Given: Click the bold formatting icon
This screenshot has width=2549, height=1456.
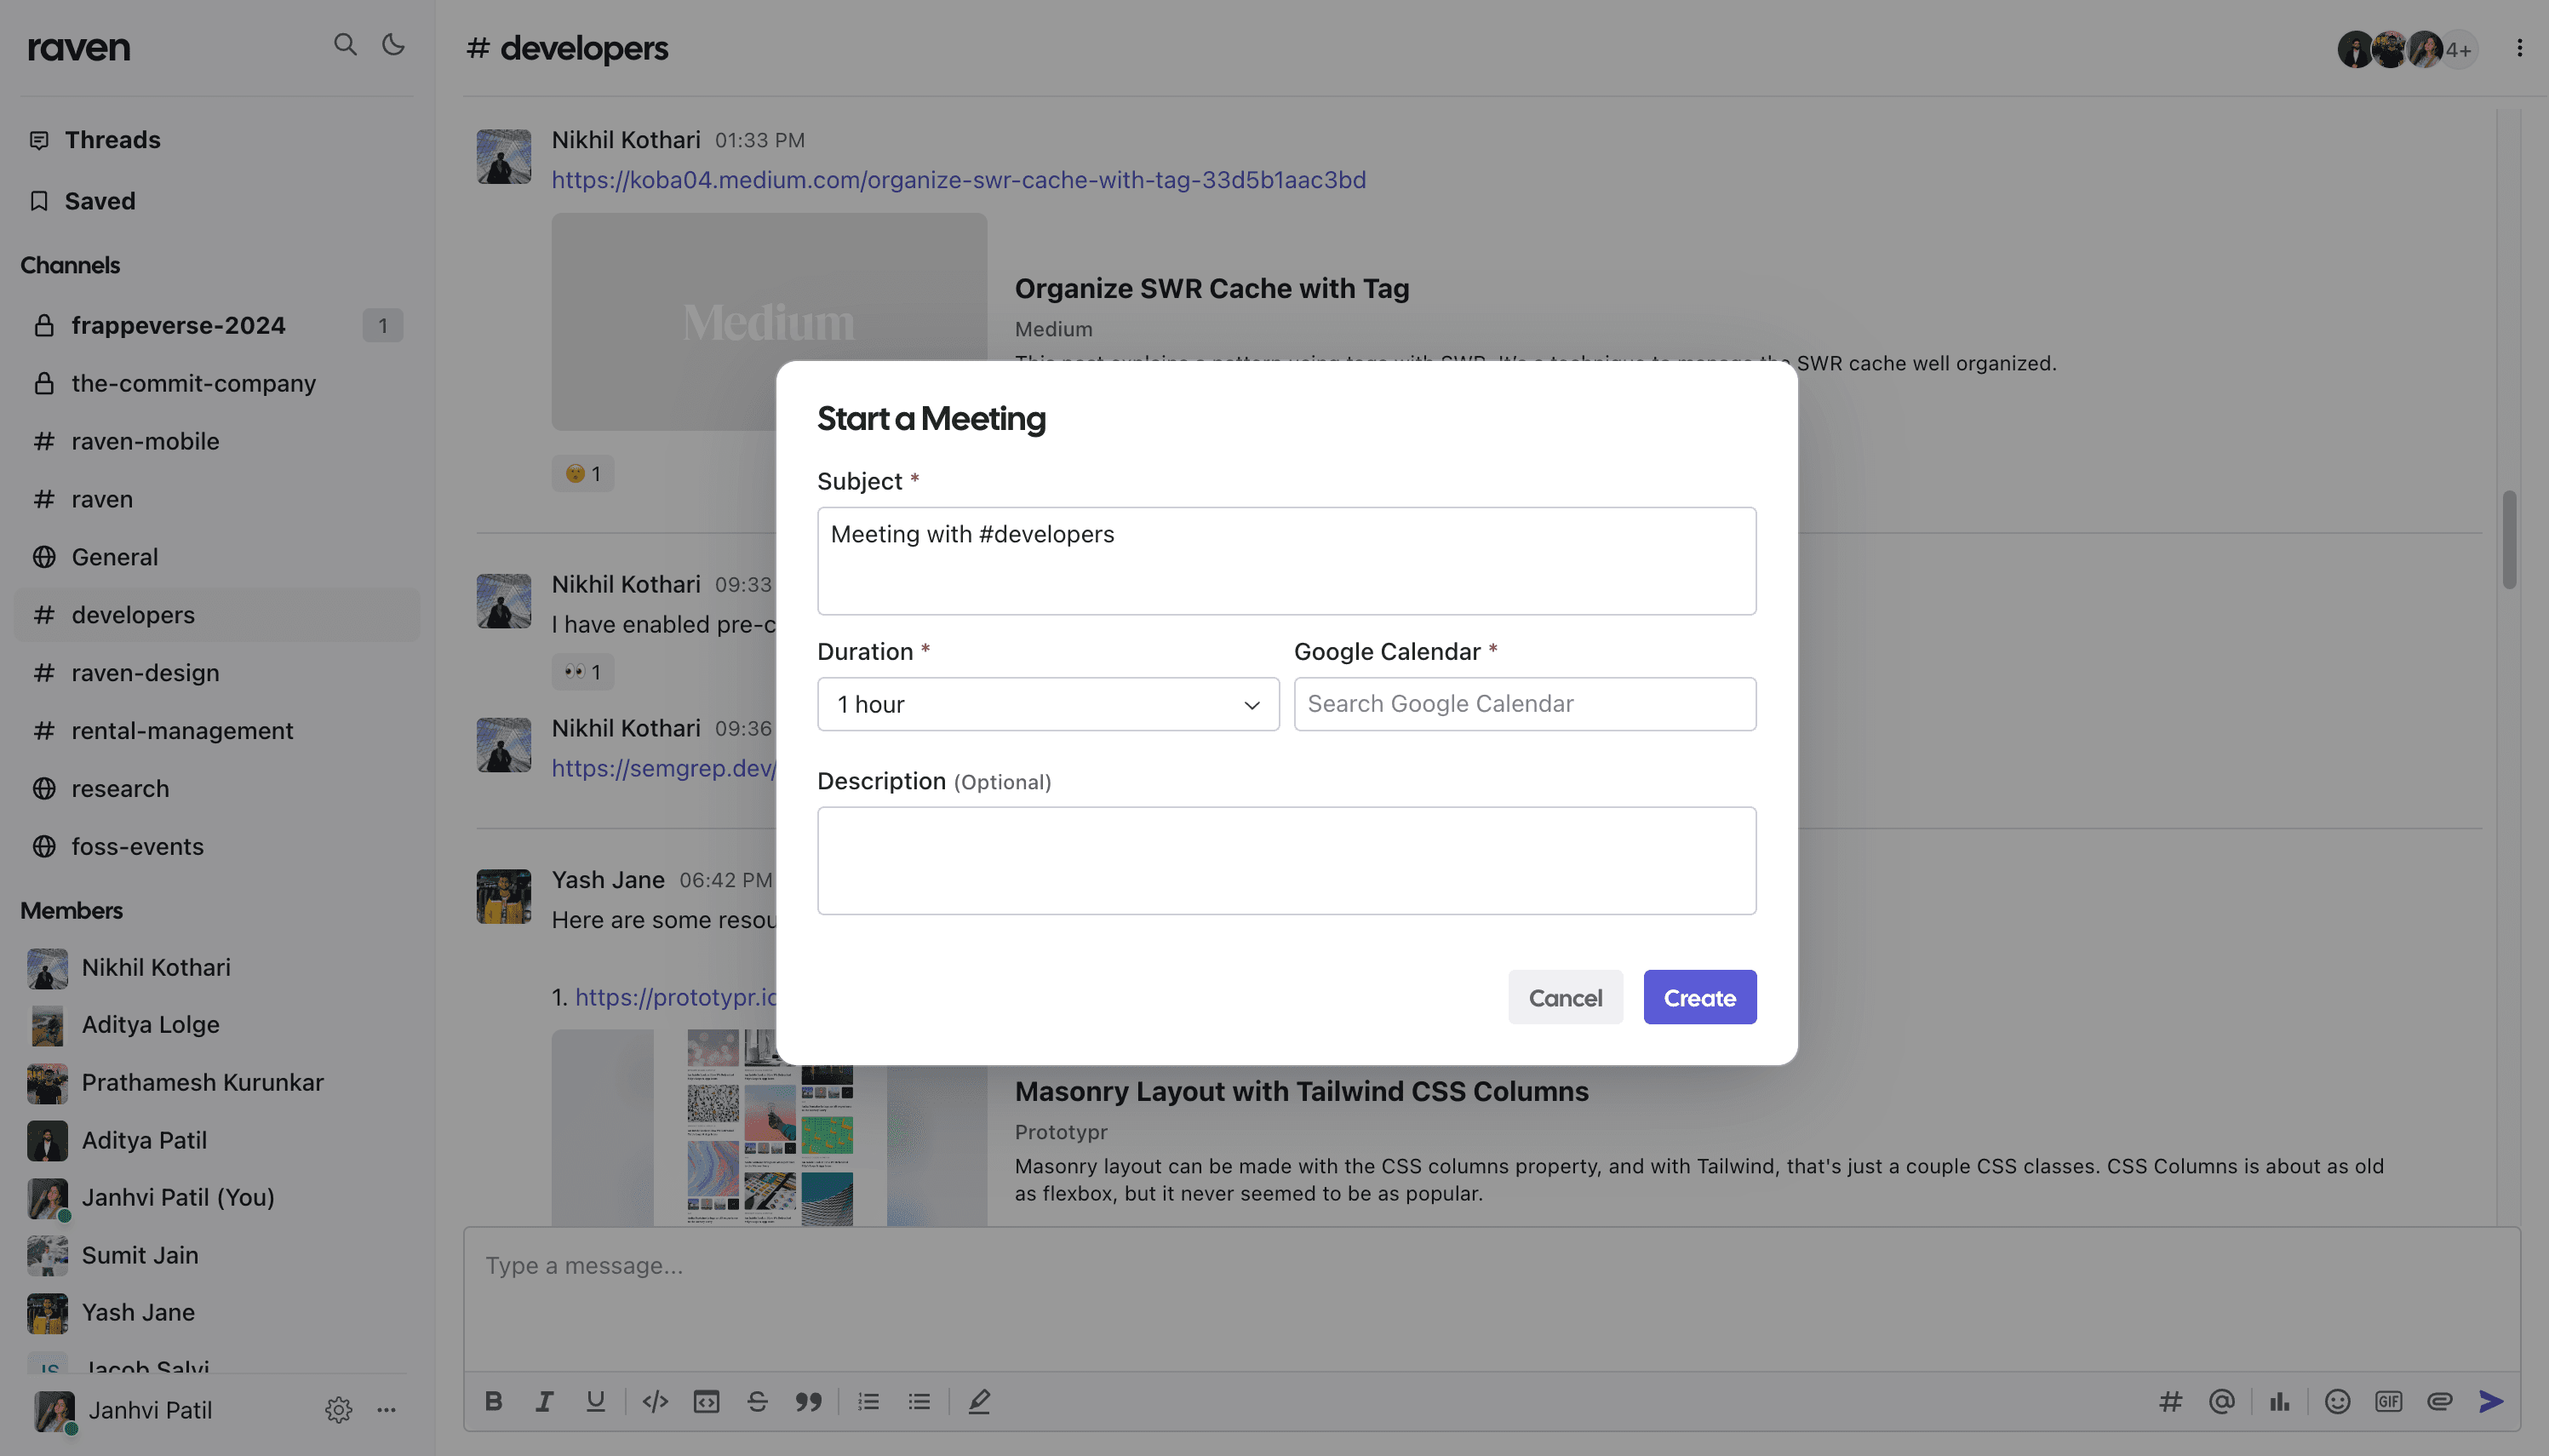Looking at the screenshot, I should click(492, 1400).
